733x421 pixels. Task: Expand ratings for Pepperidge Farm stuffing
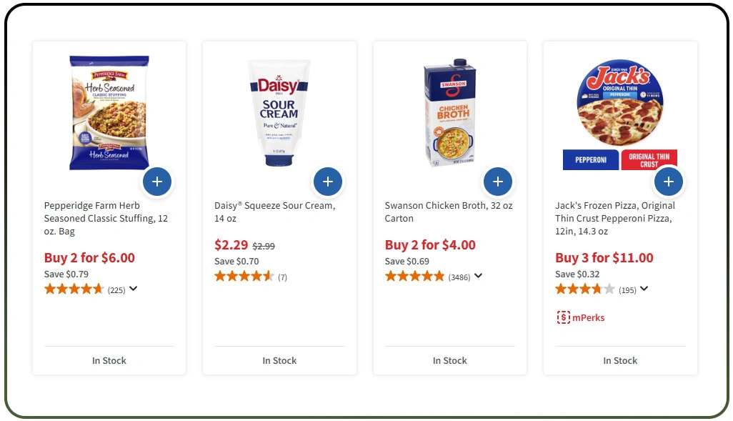133,289
